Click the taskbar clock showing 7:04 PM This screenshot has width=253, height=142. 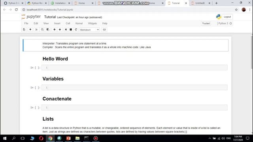pos(238,138)
